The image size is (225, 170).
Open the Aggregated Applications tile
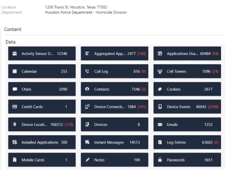coord(114,54)
